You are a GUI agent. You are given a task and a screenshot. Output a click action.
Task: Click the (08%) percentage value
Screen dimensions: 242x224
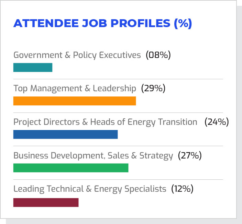click(158, 55)
